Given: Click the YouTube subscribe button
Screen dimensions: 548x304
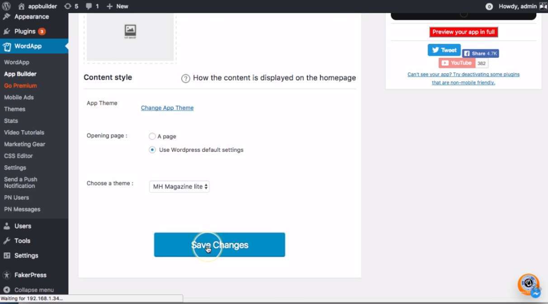Looking at the screenshot, I should click(x=457, y=63).
